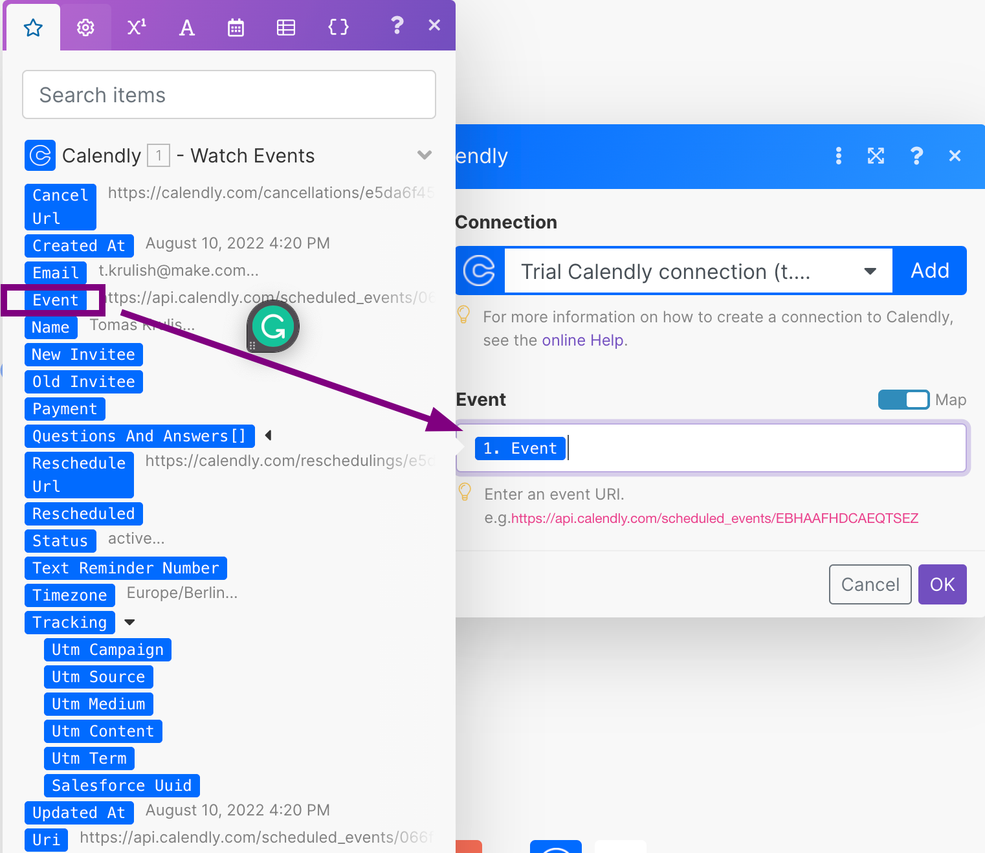Switch to the math functions tab
This screenshot has width=985, height=853.
coord(136,27)
